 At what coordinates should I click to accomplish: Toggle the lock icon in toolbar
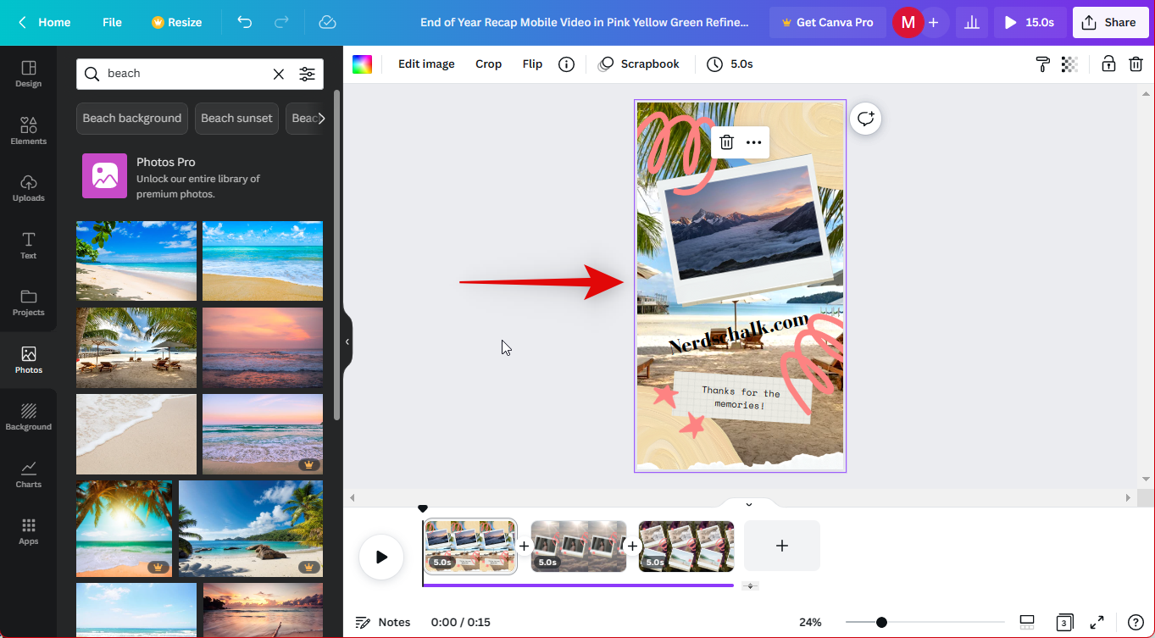click(1108, 64)
